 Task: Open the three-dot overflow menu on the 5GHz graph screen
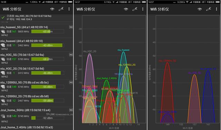217,9
